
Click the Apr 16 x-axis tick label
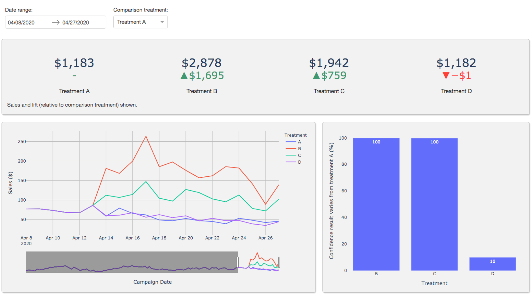point(132,238)
